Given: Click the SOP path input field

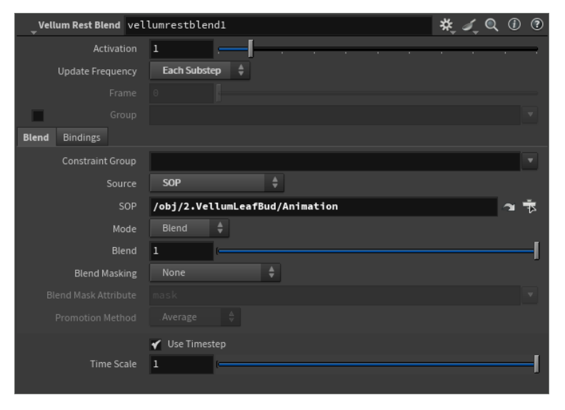Looking at the screenshot, I should pos(323,207).
